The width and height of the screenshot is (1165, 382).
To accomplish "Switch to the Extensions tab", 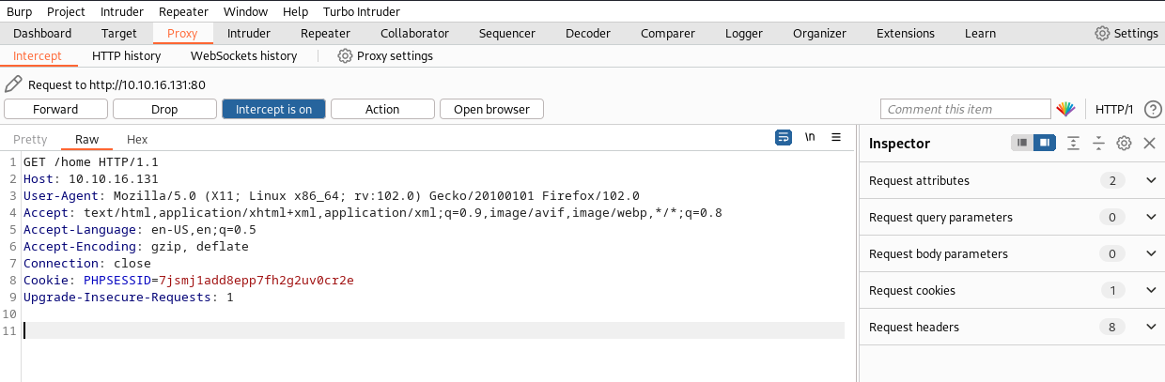I will tap(906, 33).
